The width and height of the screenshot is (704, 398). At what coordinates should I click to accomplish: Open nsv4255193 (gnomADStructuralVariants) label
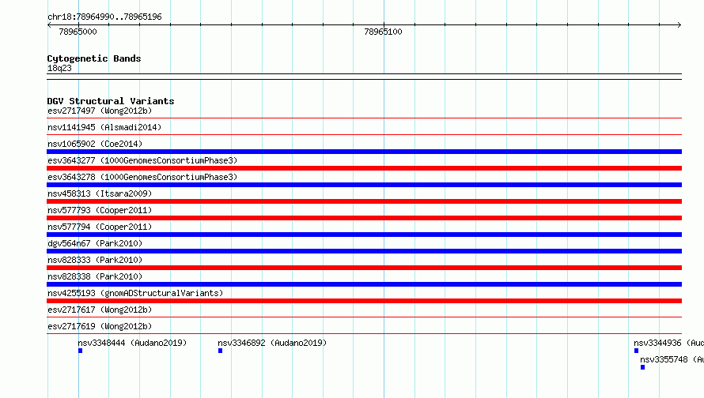[135, 293]
